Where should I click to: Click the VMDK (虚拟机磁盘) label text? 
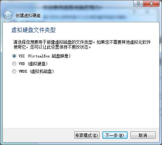coord(36,71)
